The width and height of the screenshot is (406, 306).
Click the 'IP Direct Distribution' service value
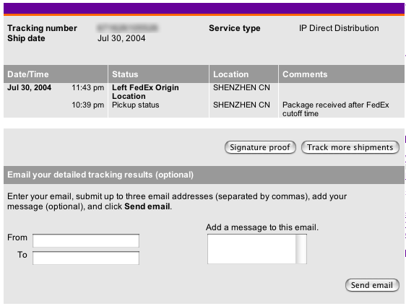point(339,28)
